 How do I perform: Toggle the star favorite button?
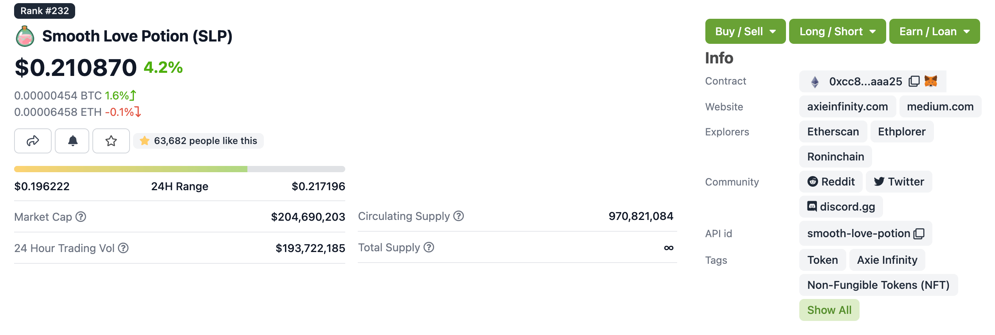[111, 141]
